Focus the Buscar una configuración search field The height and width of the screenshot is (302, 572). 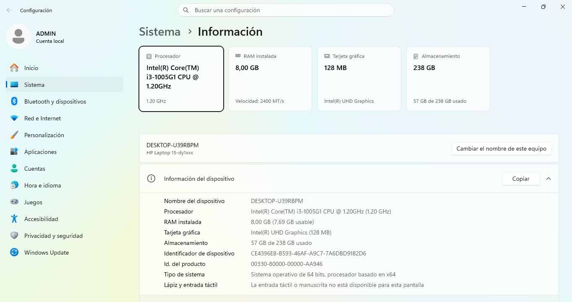[x=286, y=10]
